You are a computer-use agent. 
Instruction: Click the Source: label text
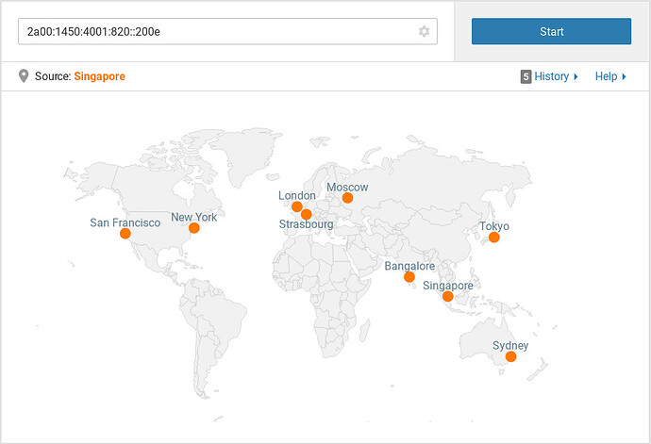pos(53,76)
